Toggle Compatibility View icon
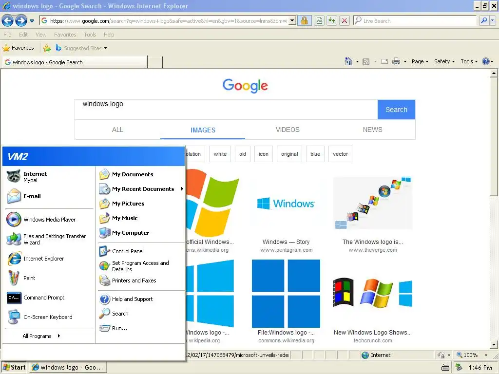499x374 pixels. [x=319, y=20]
